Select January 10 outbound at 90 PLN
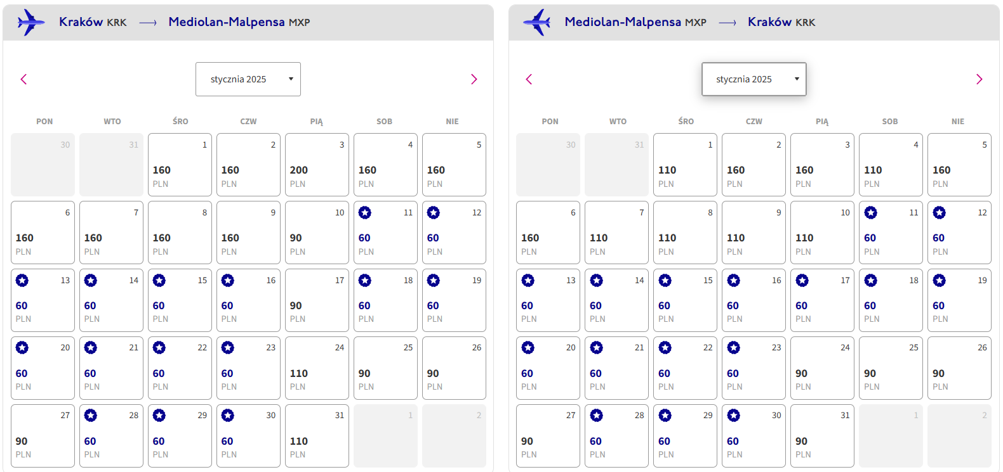Image resolution: width=1003 pixels, height=472 pixels. [x=317, y=233]
